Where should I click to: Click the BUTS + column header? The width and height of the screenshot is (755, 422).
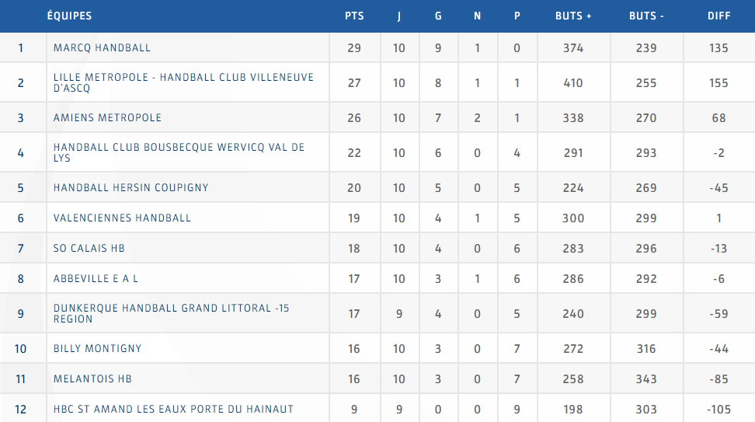coord(573,16)
